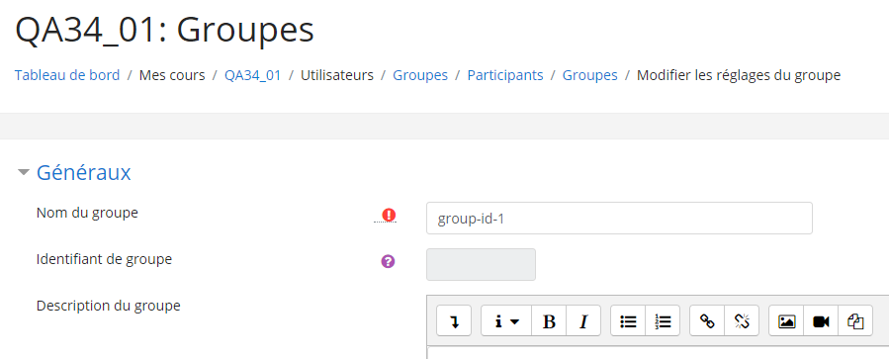The height and width of the screenshot is (359, 889).
Task: Toggle the editor's show more buttons icon
Action: (x=454, y=321)
